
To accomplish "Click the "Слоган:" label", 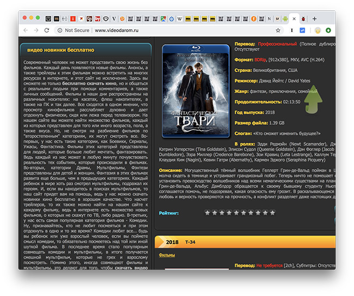I will coord(243,134).
